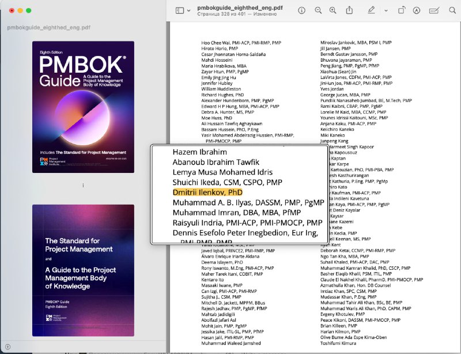Open the Share menu icon
Viewport: 461px width, 354px height.
point(349,10)
